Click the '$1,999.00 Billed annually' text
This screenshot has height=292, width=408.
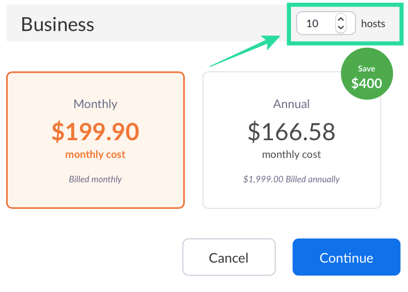tap(291, 180)
